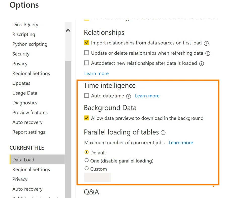Click info icon next to Auto date/time
This screenshot has width=252, height=198.
[129, 96]
